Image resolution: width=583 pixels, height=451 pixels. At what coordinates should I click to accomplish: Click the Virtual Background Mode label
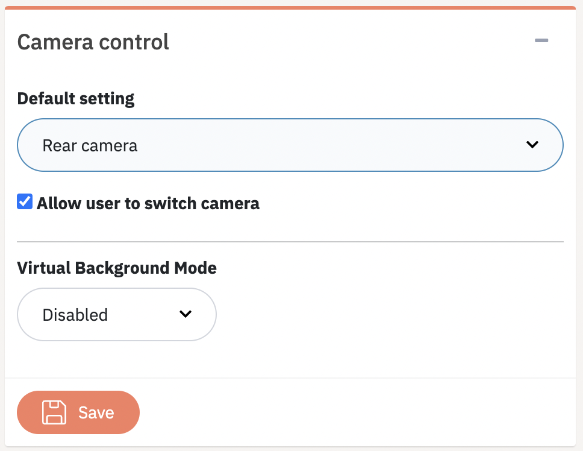tap(117, 268)
